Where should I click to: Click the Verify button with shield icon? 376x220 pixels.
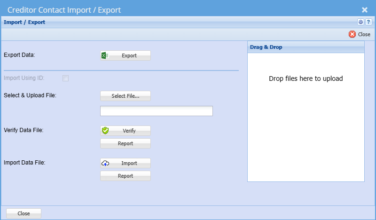click(x=125, y=131)
